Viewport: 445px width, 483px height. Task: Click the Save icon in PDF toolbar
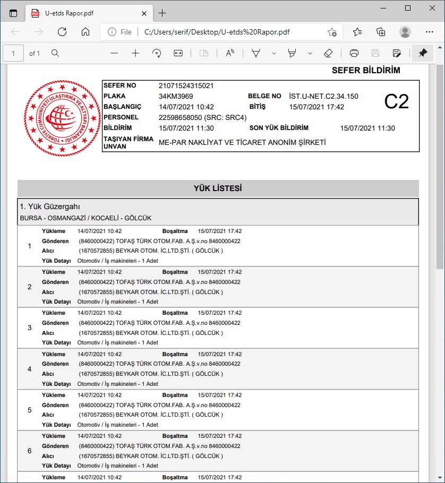point(375,53)
